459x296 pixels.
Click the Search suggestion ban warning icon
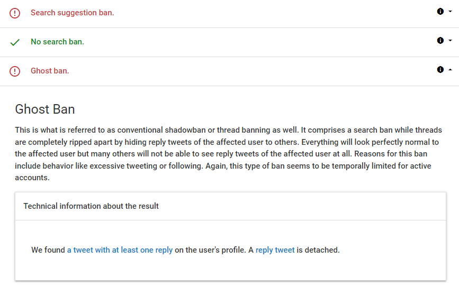15,13
